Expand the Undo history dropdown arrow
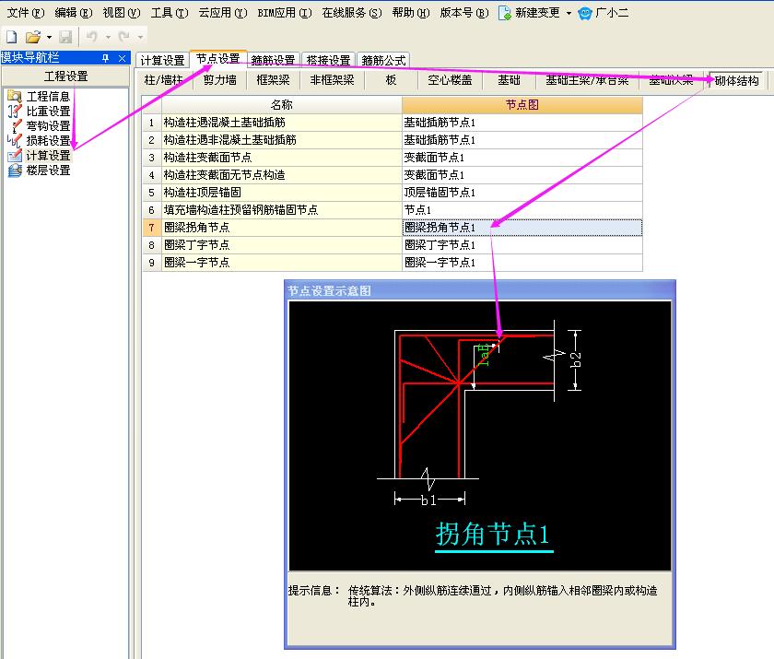This screenshot has width=774, height=659. click(108, 37)
